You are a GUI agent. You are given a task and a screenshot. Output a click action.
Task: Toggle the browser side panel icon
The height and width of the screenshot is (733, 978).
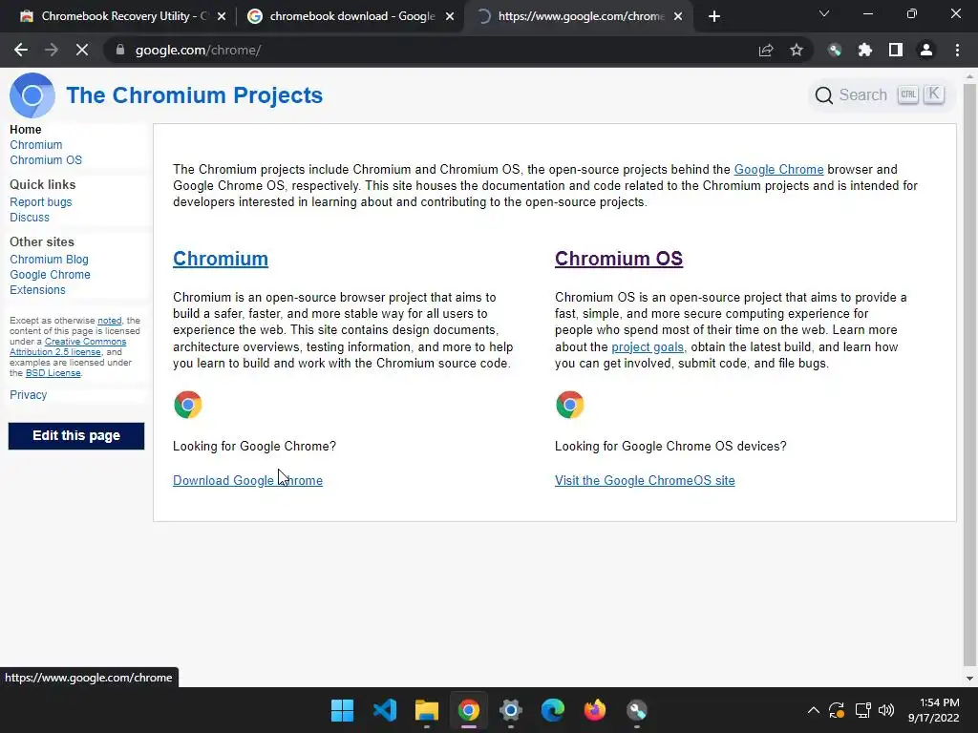(x=896, y=50)
